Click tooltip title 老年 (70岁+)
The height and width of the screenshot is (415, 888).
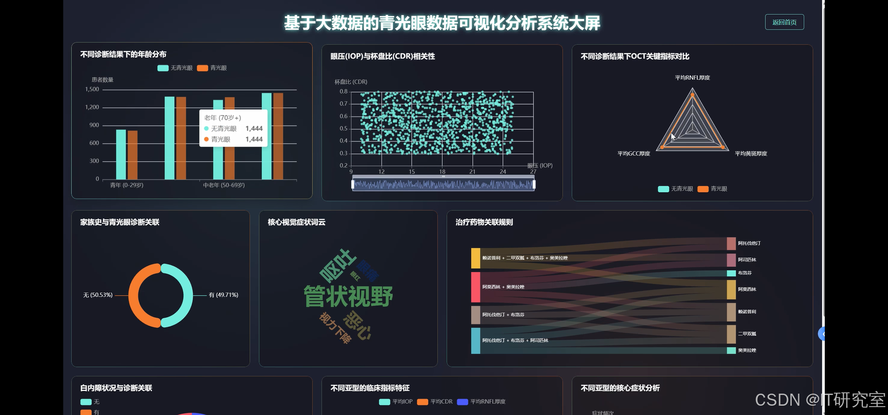click(x=222, y=118)
